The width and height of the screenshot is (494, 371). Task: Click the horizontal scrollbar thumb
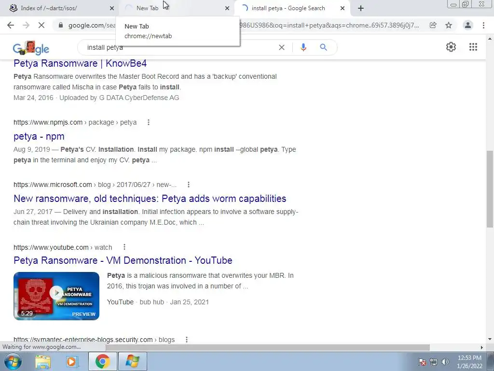click(x=268, y=347)
